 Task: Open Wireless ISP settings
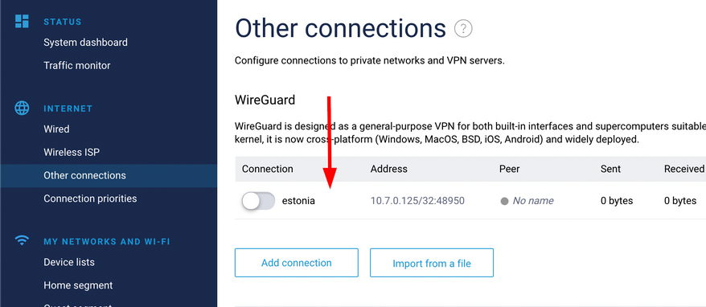(x=72, y=152)
